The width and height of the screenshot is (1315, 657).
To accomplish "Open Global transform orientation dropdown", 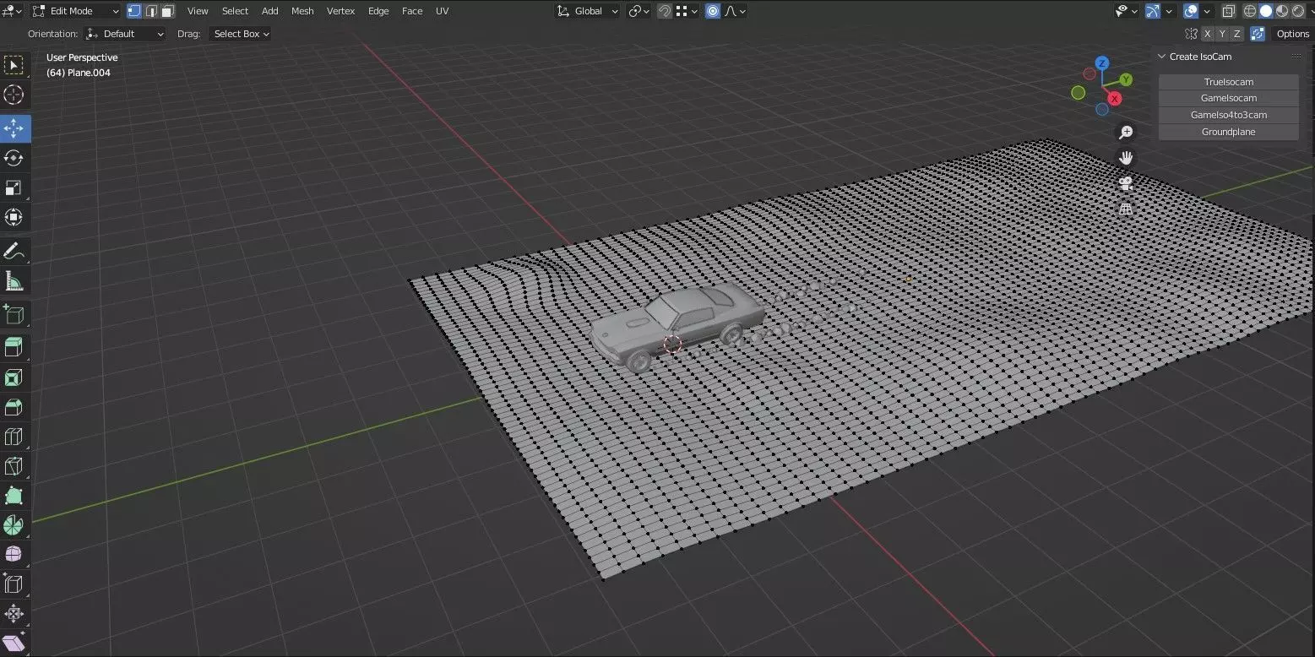I will [588, 11].
